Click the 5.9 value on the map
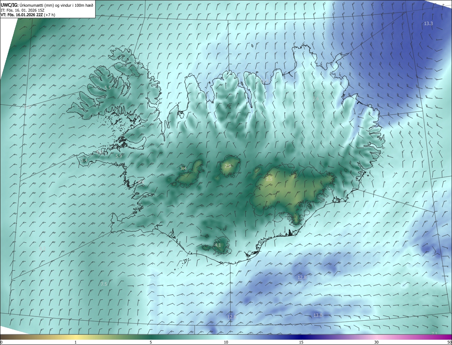This screenshot has width=452, height=345. click(x=119, y=156)
